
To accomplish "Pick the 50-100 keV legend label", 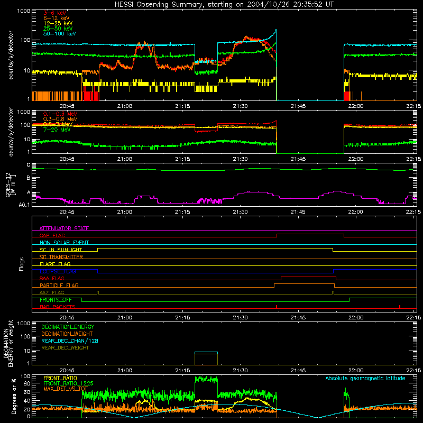I will click(x=60, y=34).
